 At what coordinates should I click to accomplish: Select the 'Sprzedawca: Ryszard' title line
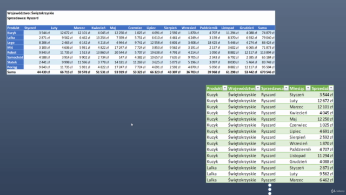pyautogui.click(x=23, y=18)
